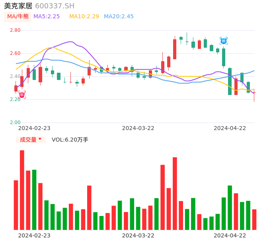273x241 pixels.
Task: Click the 2024-03-22 date label on price axis
Action: (138, 128)
